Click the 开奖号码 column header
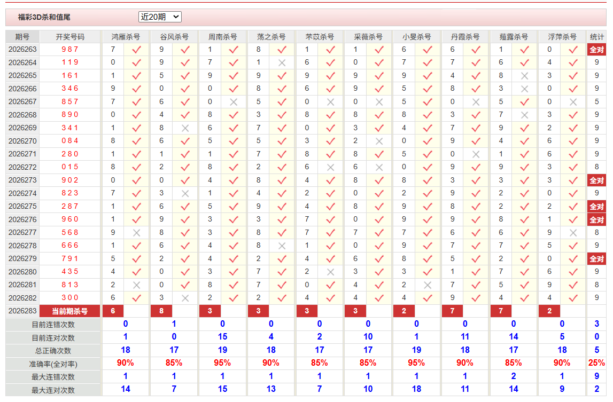This screenshot has height=402, width=613. point(70,37)
